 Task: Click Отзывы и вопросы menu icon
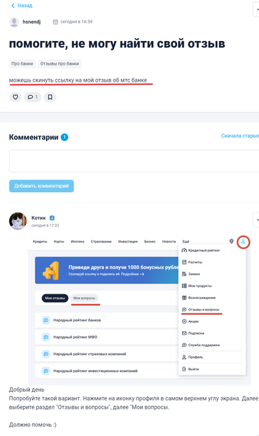[184, 309]
